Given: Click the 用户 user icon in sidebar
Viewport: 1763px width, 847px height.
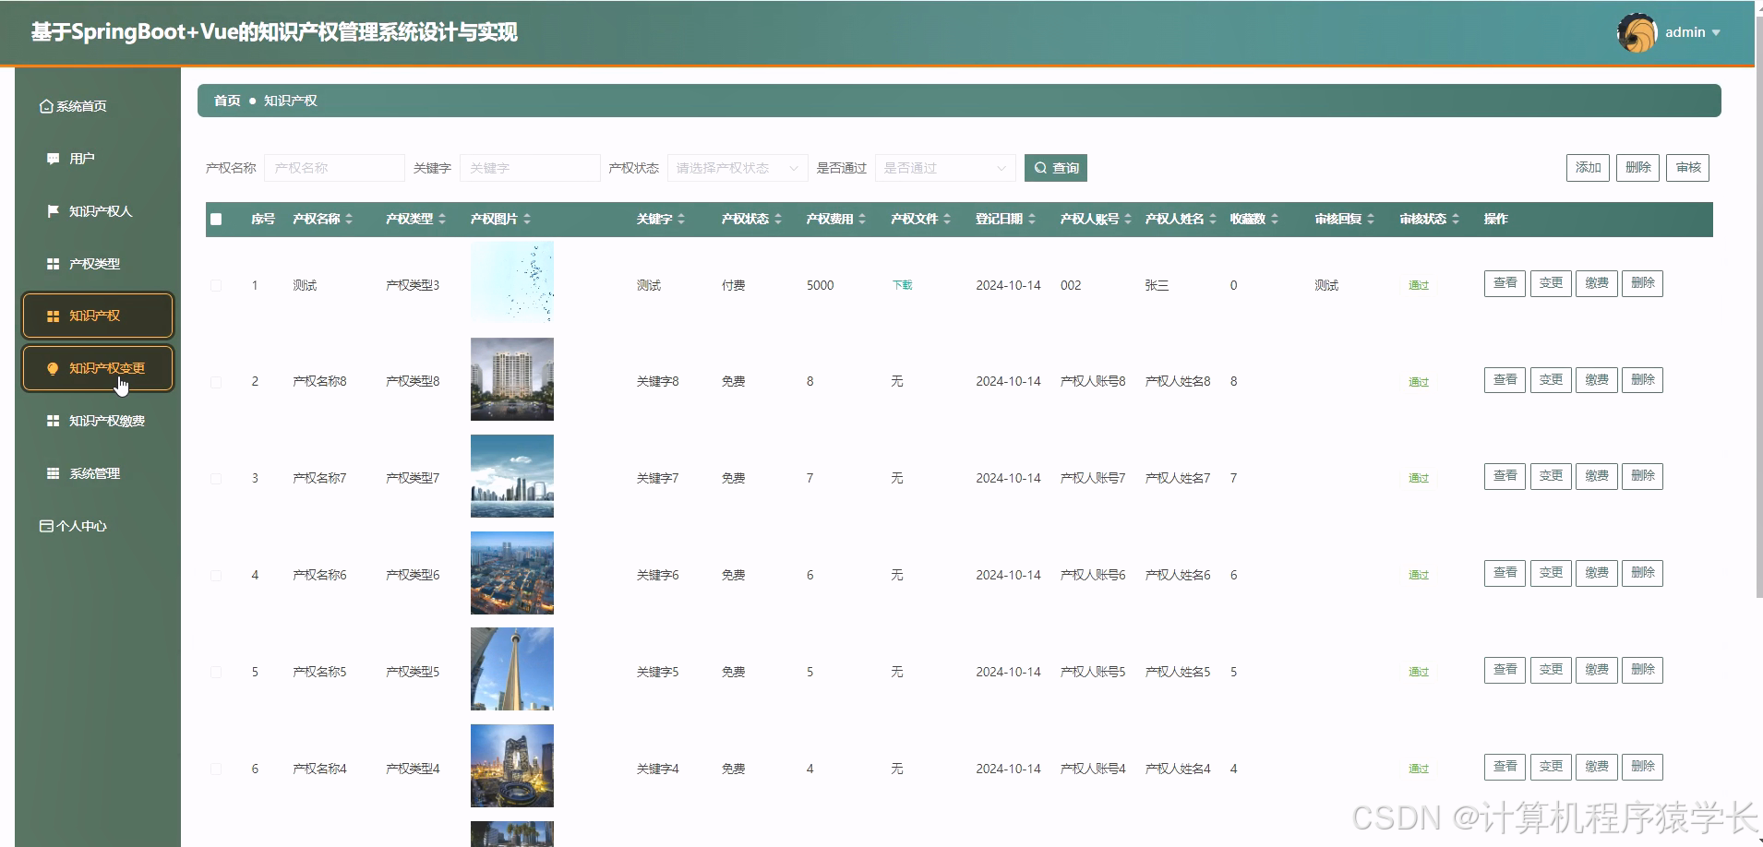Looking at the screenshot, I should tap(52, 158).
